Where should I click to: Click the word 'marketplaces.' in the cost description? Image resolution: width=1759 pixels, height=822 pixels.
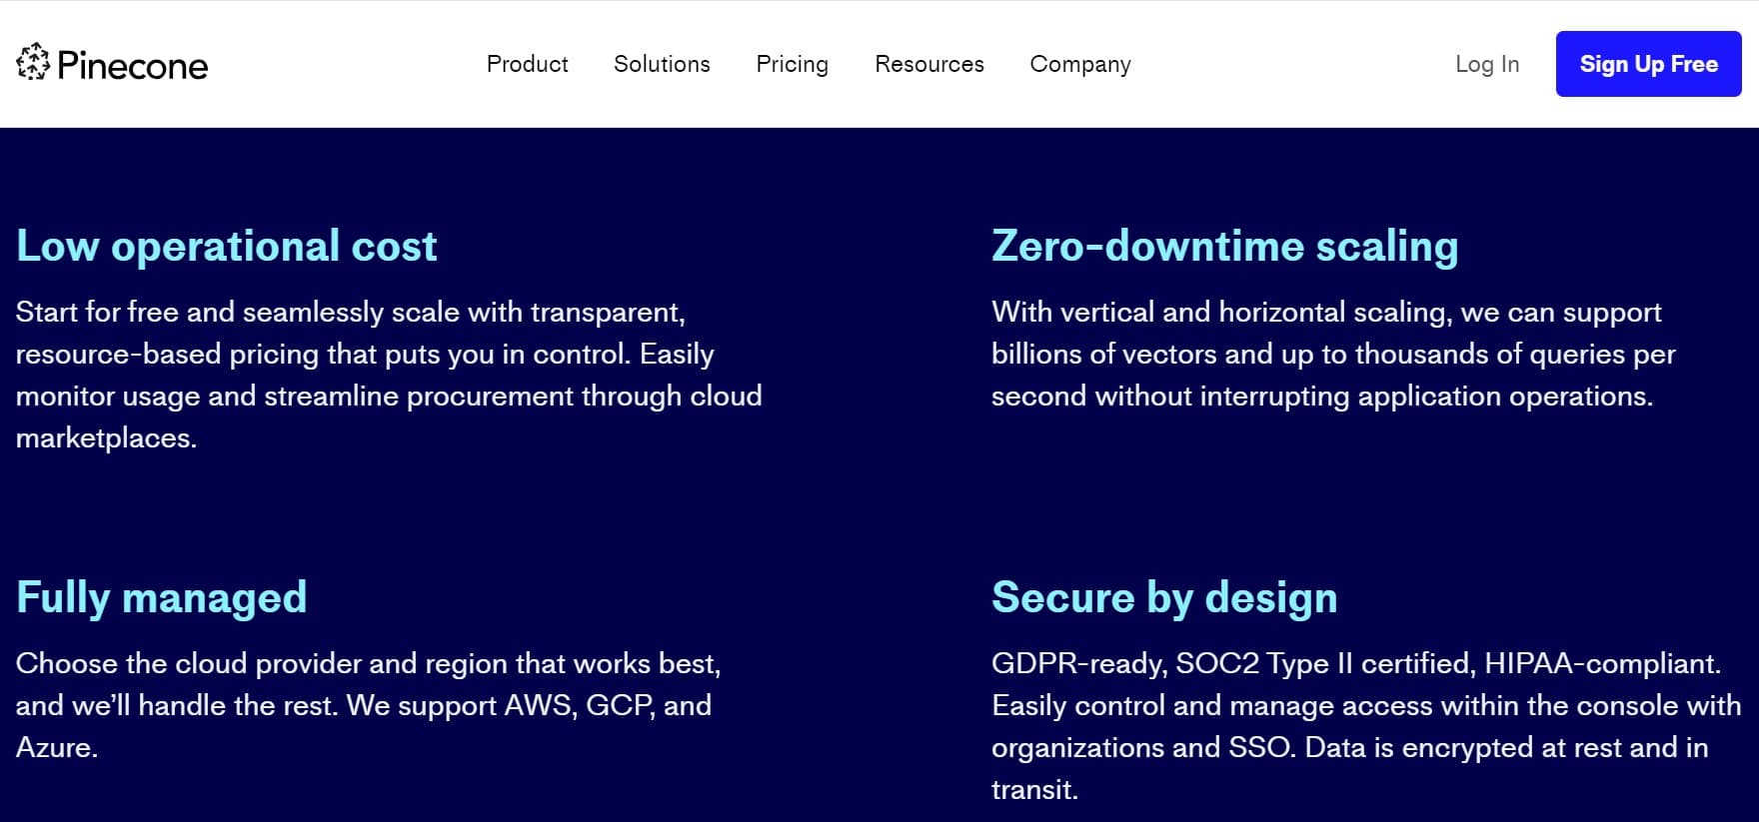tap(106, 437)
